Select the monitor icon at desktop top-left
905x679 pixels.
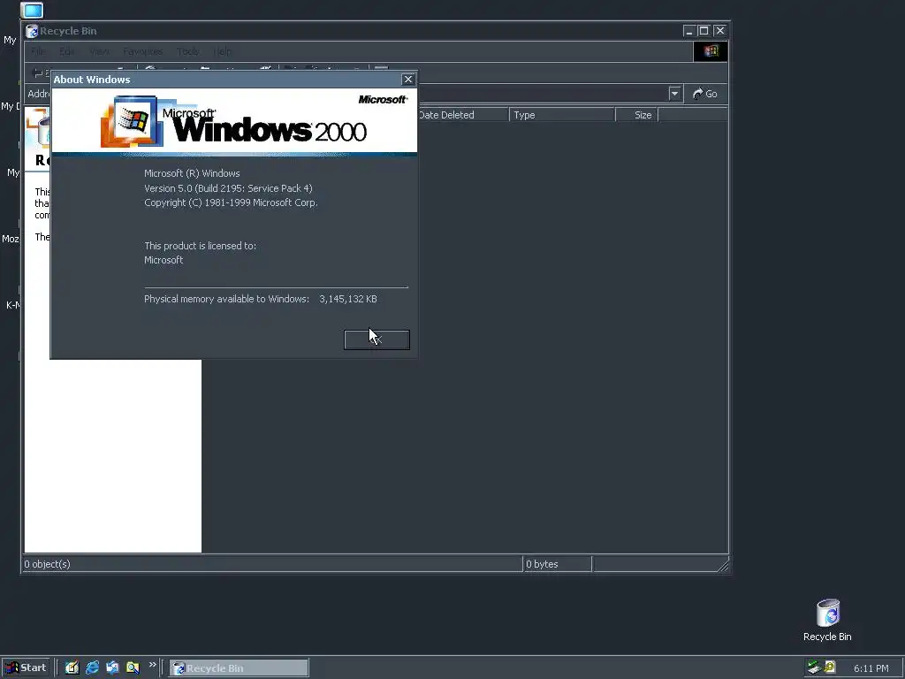(32, 10)
